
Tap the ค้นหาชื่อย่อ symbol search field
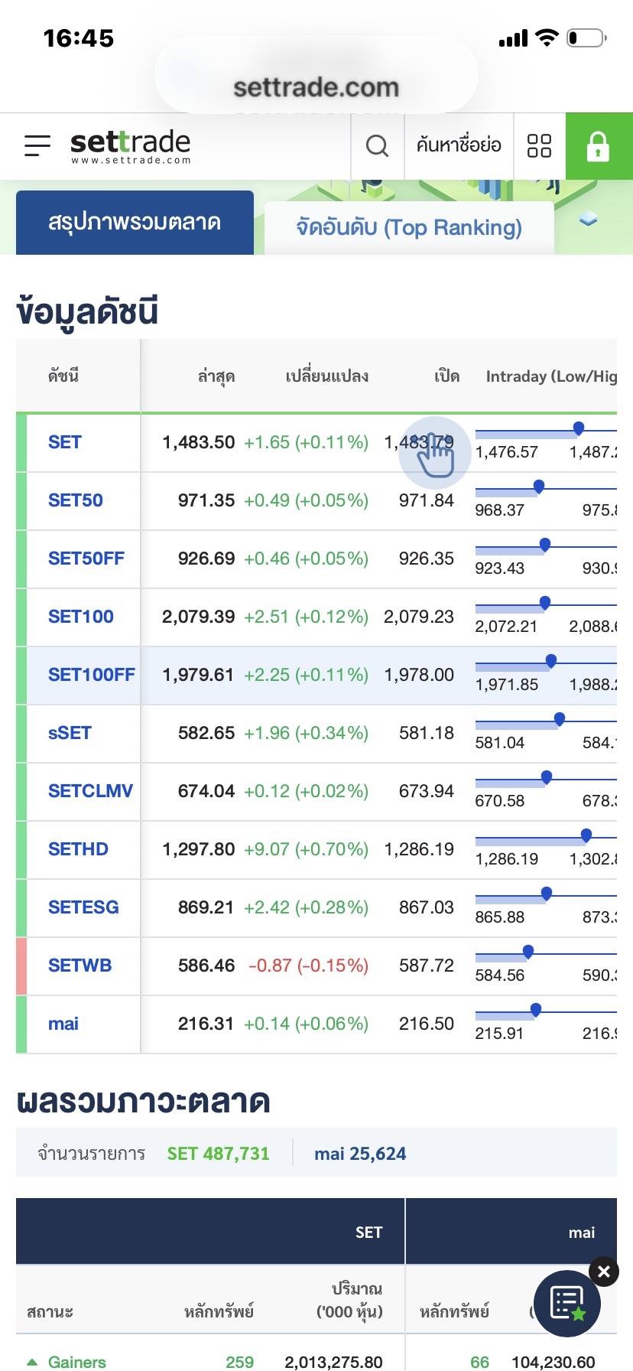(459, 145)
